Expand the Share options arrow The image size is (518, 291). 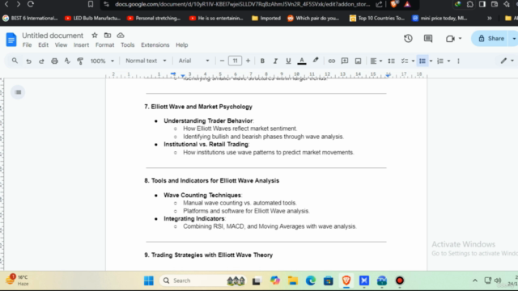point(514,39)
